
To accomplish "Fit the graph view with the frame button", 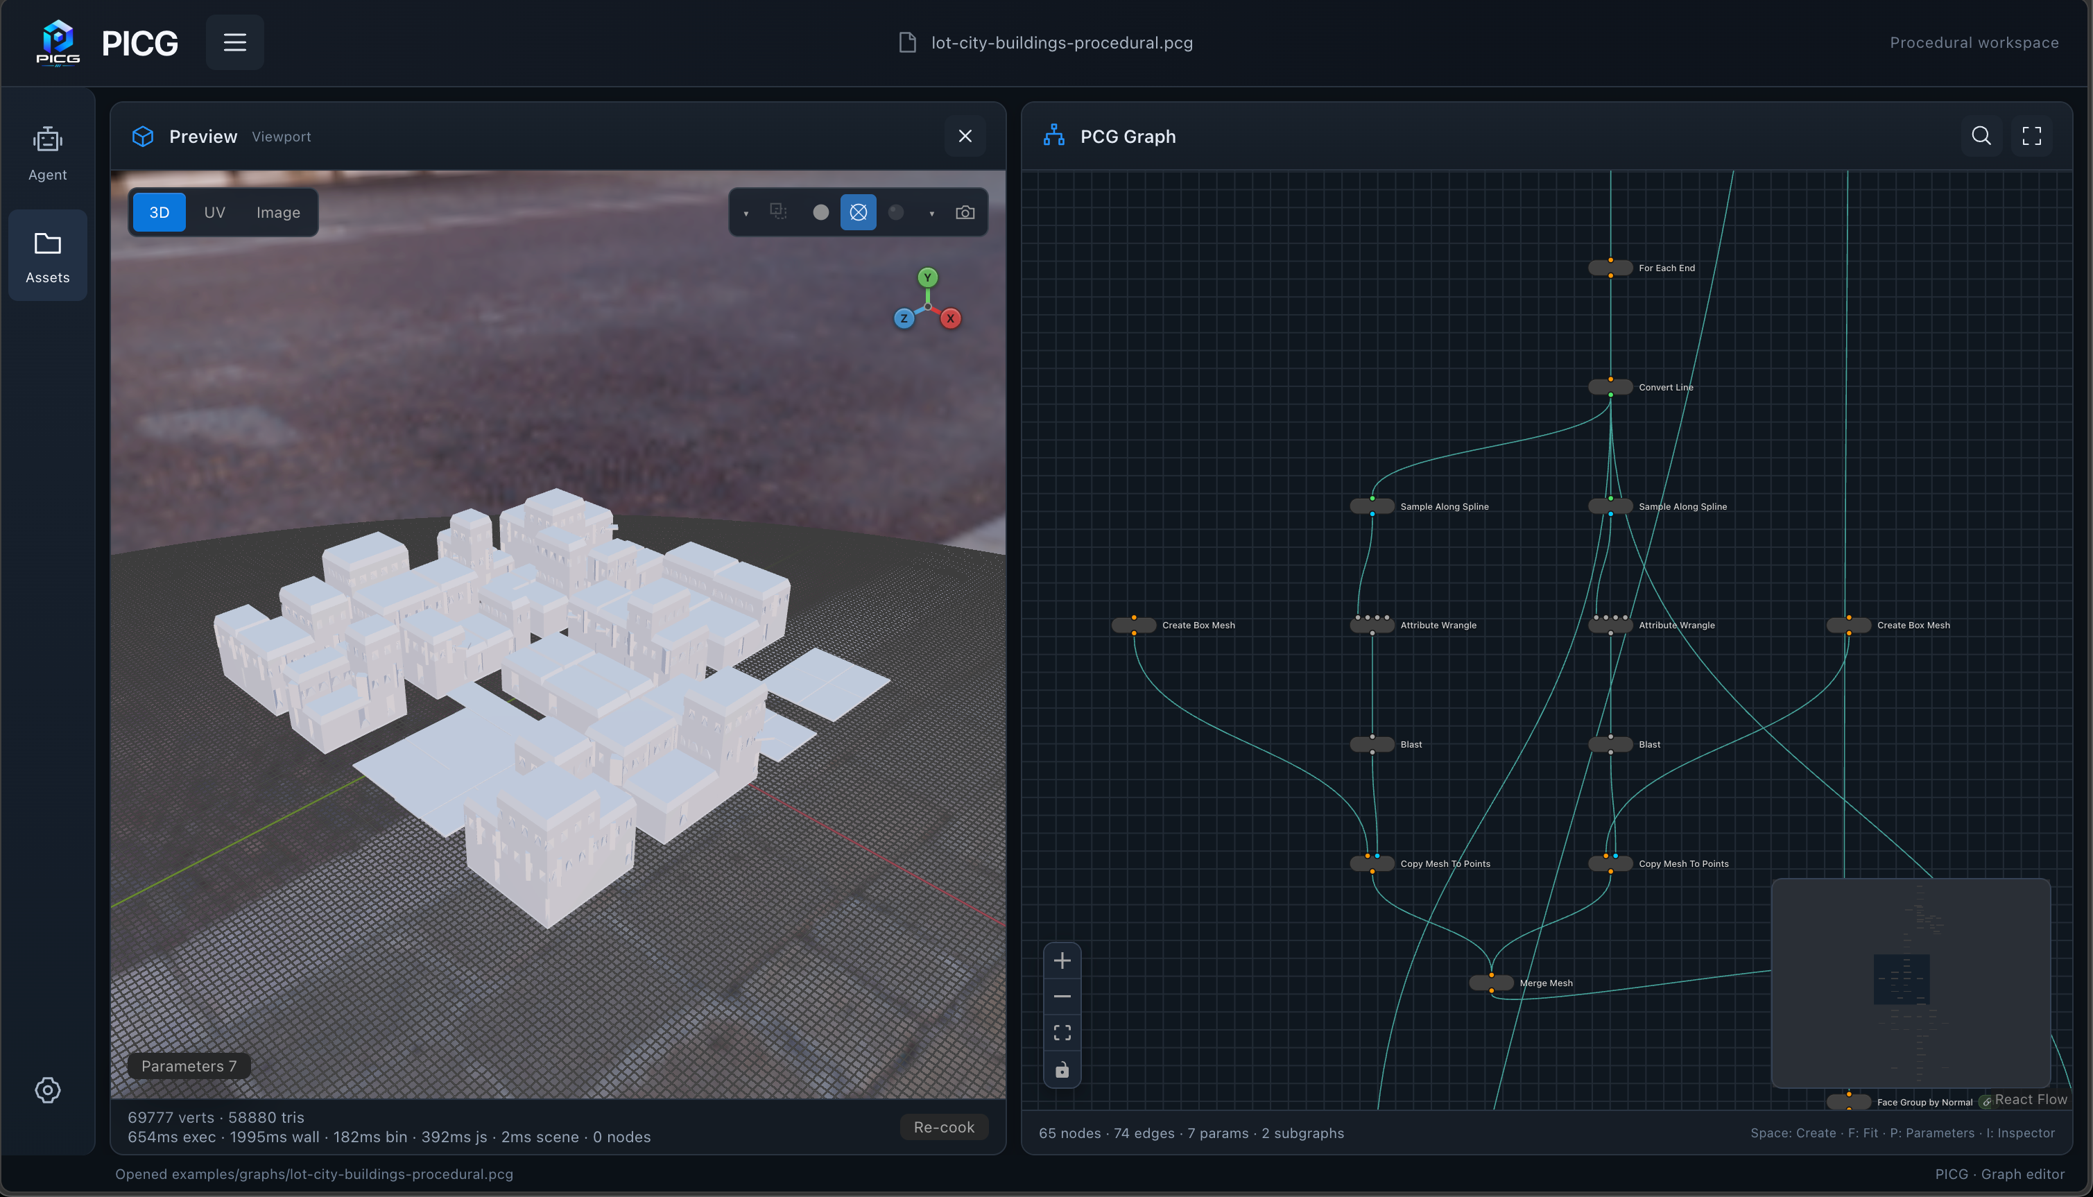I will tap(1062, 1033).
